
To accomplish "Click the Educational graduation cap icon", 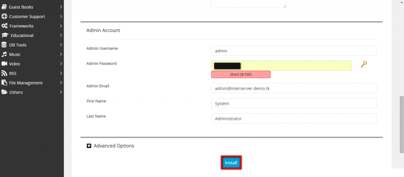I will pos(5,35).
